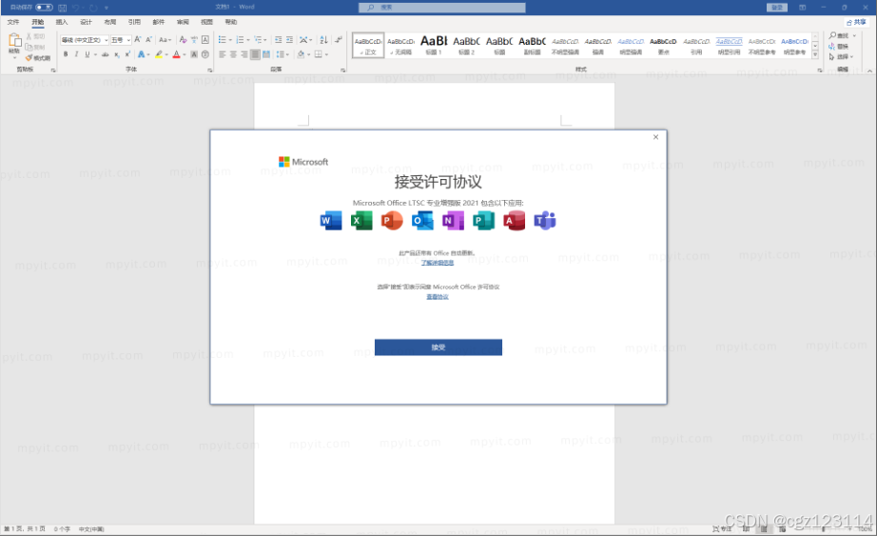
Task: Click the OneNote app icon in the dialog
Action: 453,221
